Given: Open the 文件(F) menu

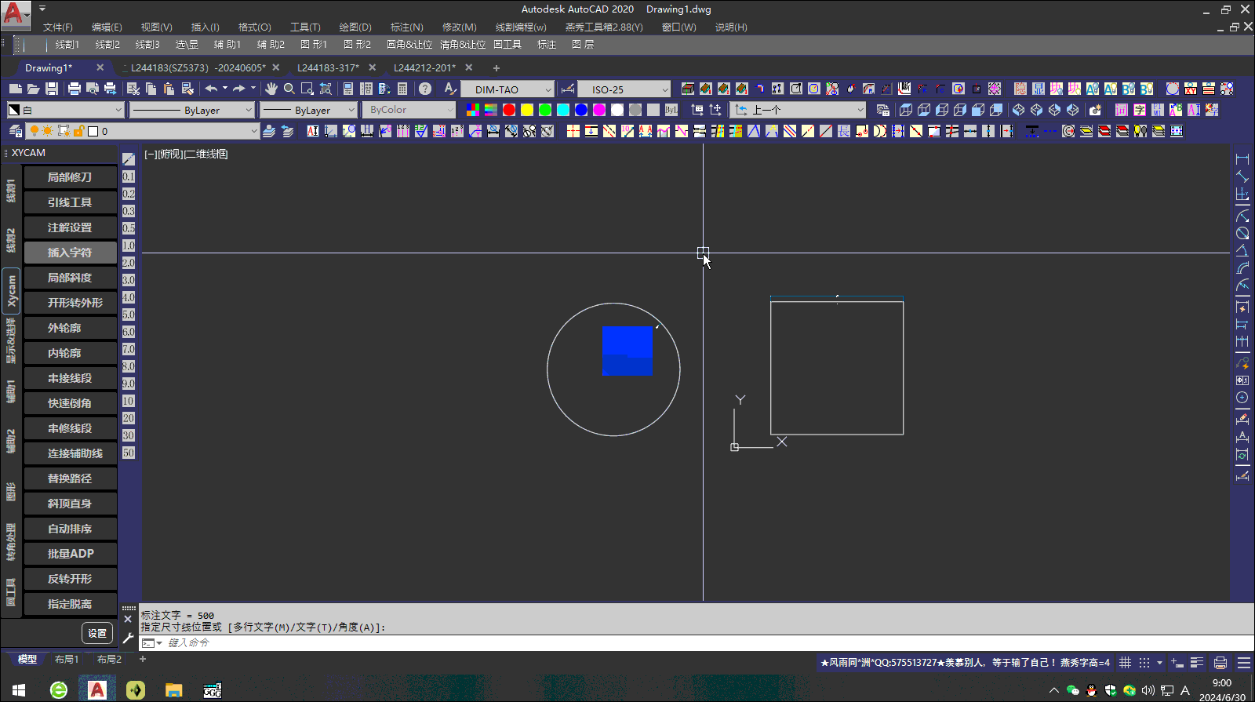Looking at the screenshot, I should [x=58, y=27].
